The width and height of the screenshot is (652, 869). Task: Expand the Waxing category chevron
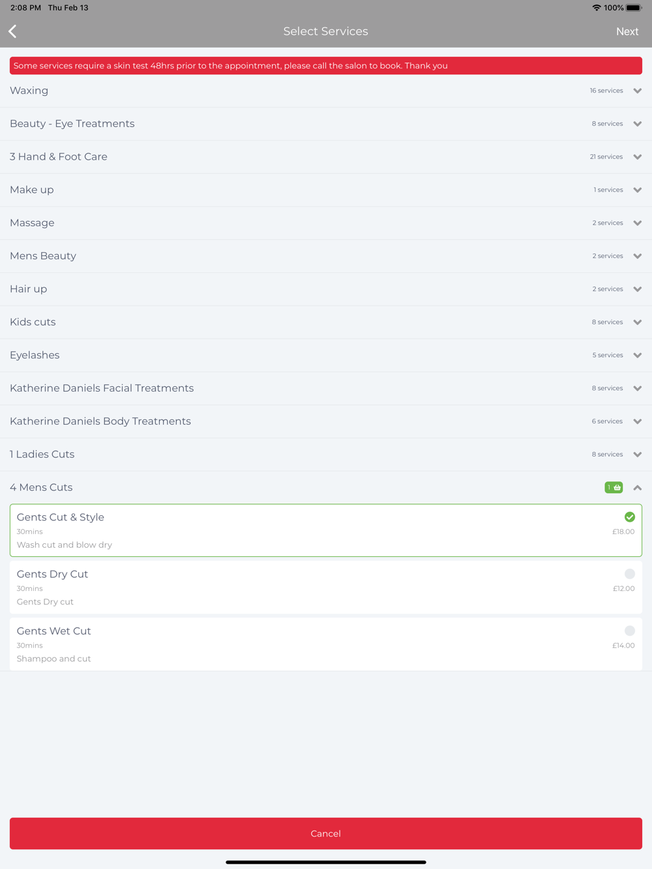coord(638,91)
